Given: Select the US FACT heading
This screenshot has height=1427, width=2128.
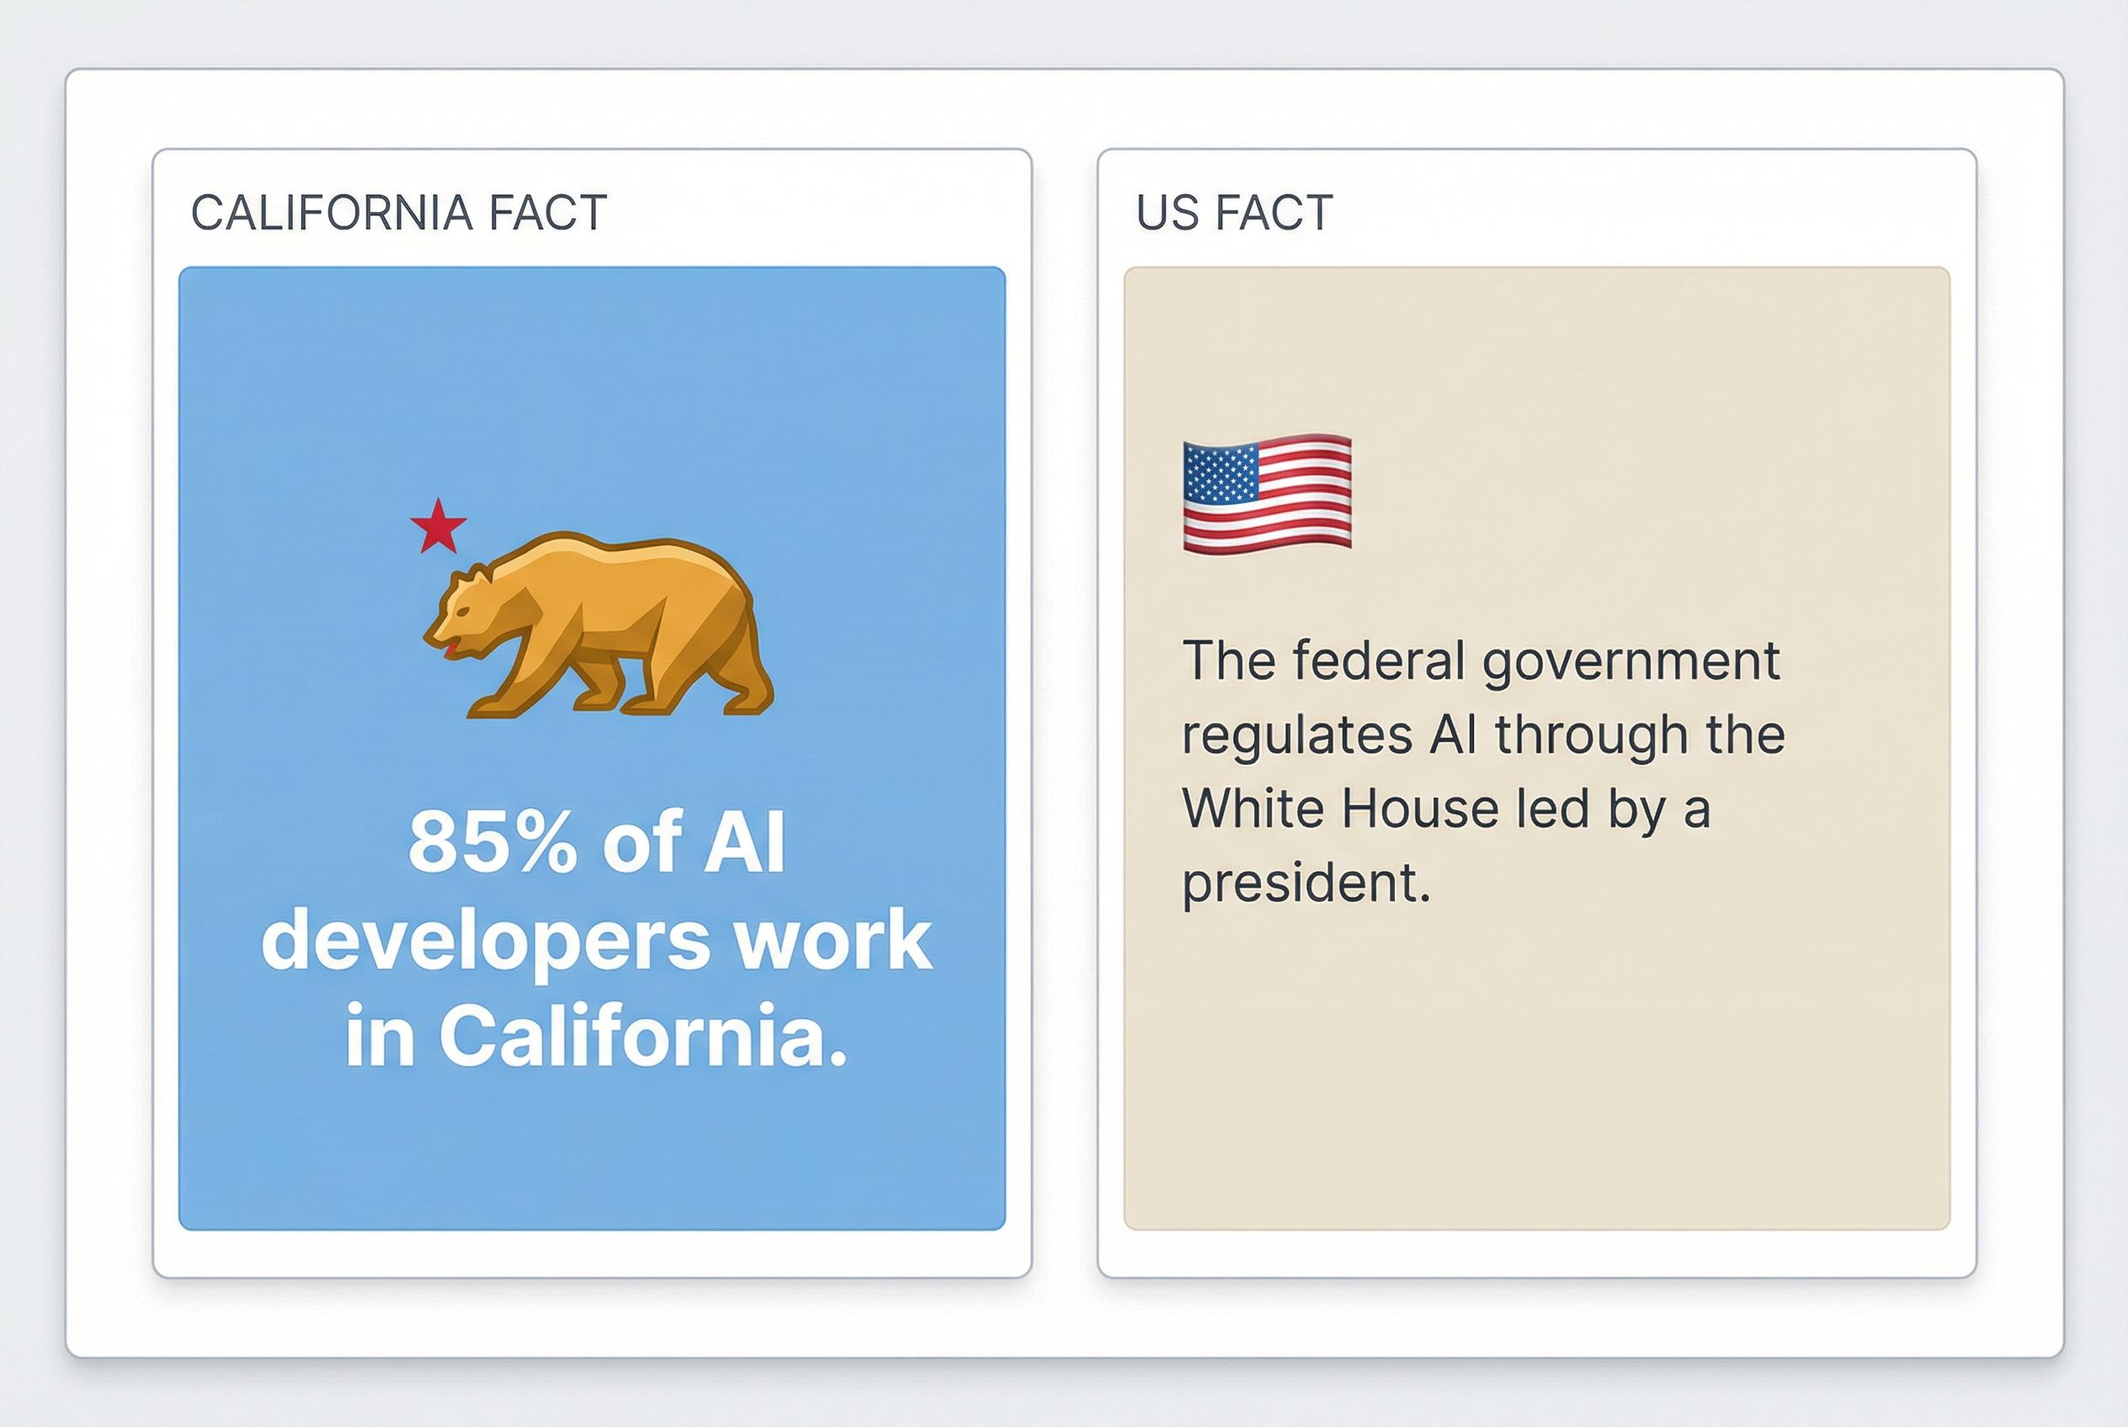Looking at the screenshot, I should pyautogui.click(x=1234, y=213).
